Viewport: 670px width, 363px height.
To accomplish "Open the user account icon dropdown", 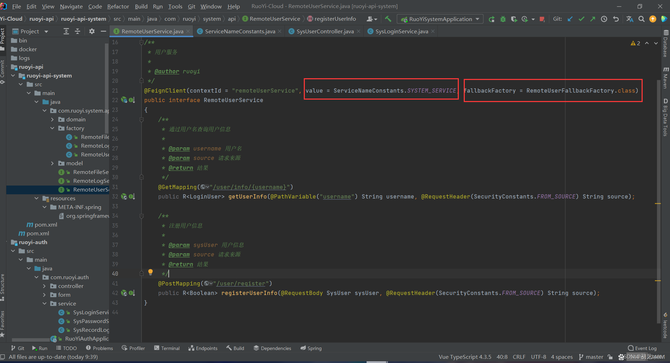I will point(371,19).
